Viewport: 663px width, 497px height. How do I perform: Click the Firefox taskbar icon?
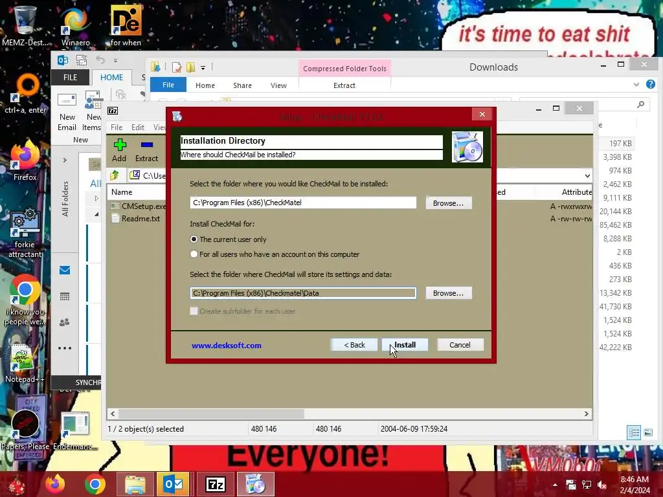click(x=55, y=484)
